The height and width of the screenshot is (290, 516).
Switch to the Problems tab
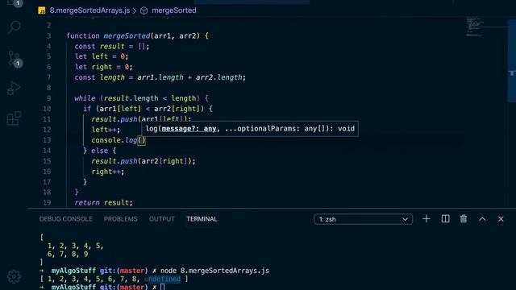coord(121,219)
